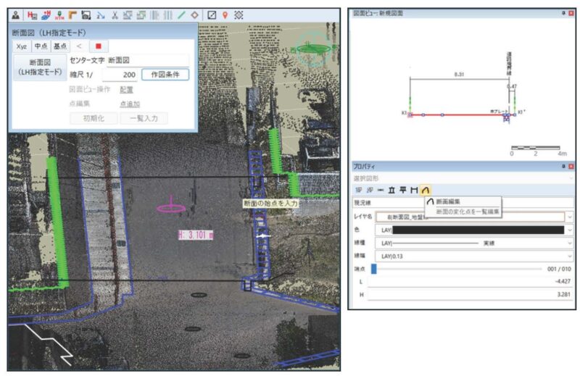Click the 断面編集 arch icon in properties

pyautogui.click(x=426, y=189)
